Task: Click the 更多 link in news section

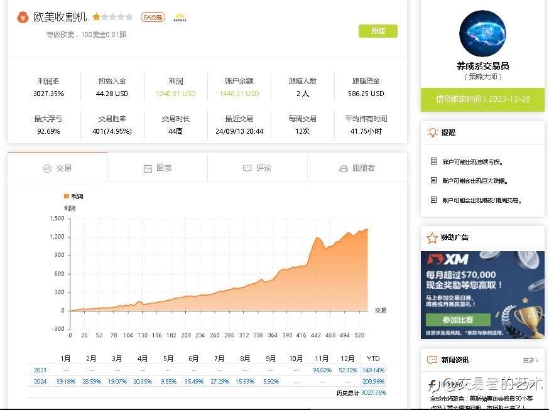Action: pos(530,360)
